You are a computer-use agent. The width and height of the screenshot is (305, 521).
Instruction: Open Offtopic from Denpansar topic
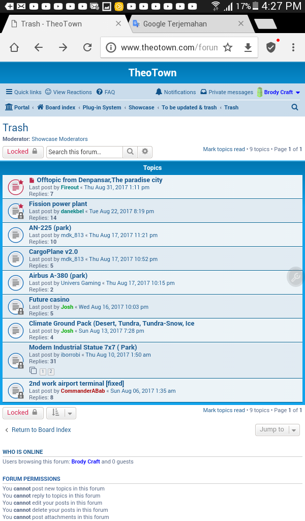(x=100, y=180)
